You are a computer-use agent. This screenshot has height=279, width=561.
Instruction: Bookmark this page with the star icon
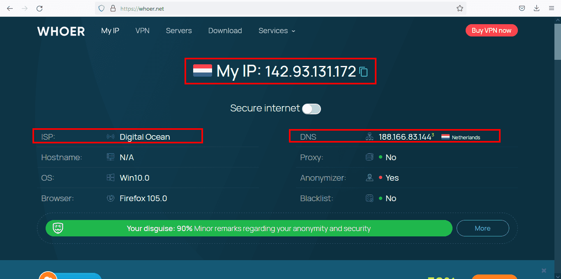460,8
